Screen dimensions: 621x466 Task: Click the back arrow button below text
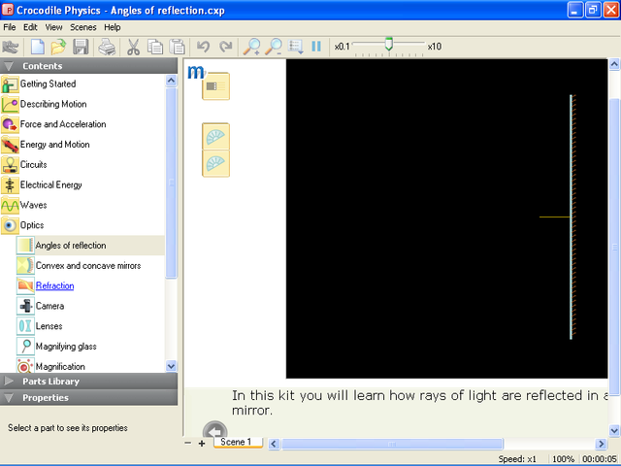coord(215,430)
